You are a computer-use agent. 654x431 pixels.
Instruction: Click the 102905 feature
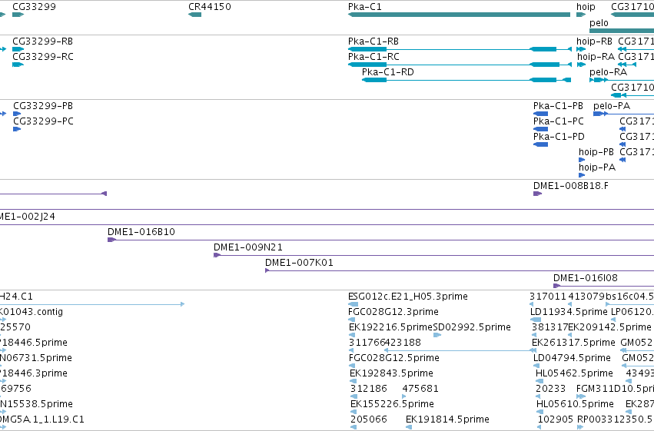(x=539, y=427)
